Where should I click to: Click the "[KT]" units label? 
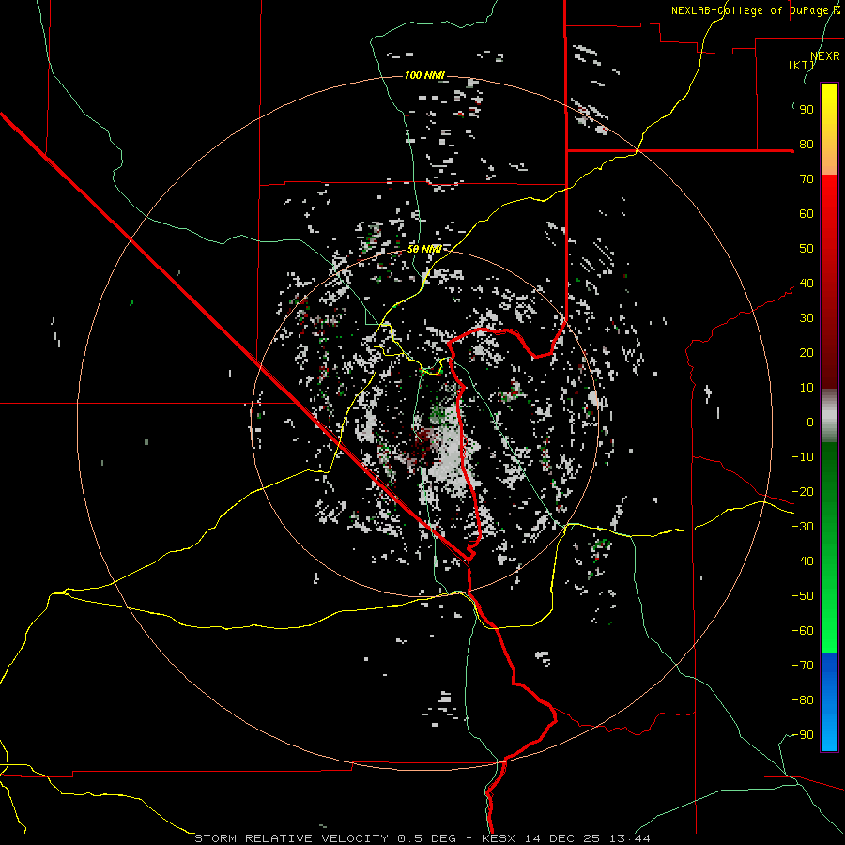pyautogui.click(x=802, y=65)
